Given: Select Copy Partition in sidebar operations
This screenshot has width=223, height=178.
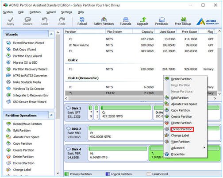Looking at the screenshot, I should [19, 143].
